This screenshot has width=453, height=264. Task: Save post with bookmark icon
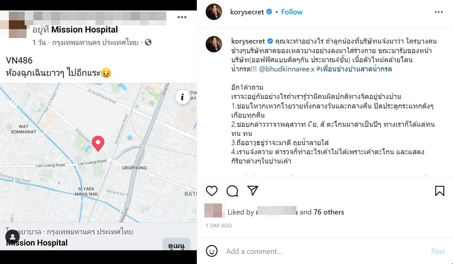click(440, 191)
